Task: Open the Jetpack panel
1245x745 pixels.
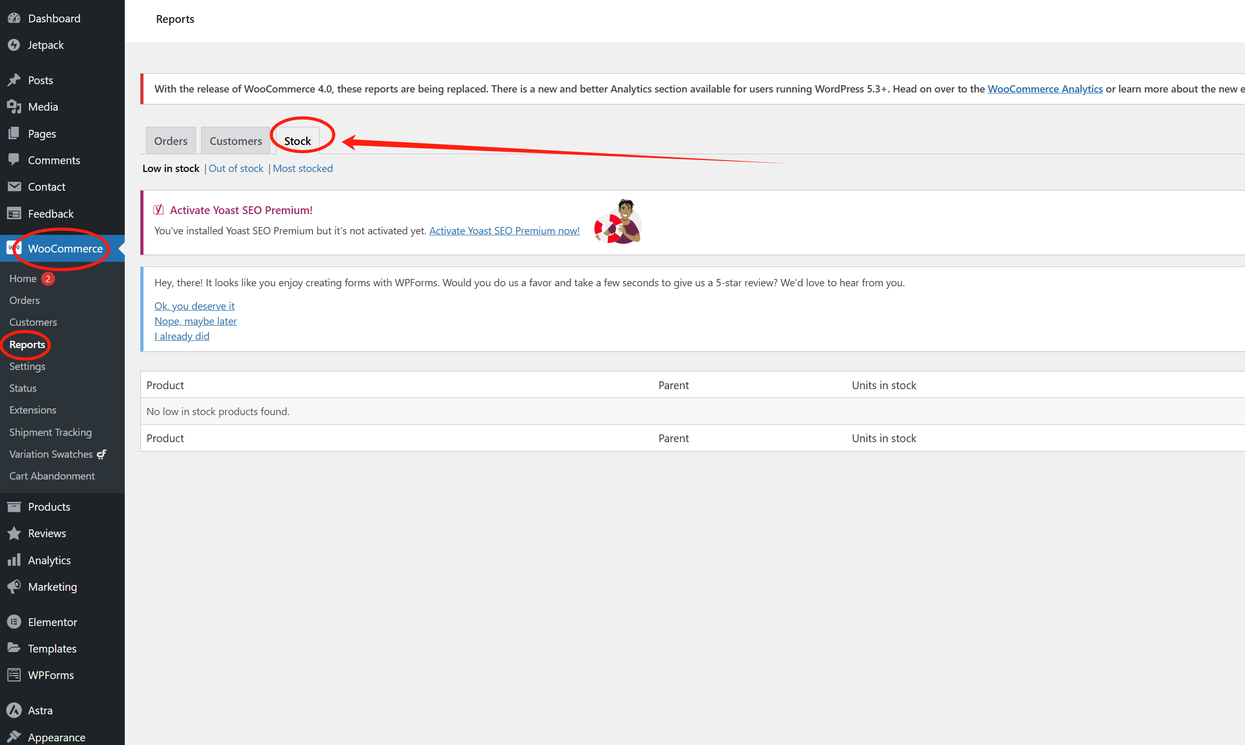Action: [46, 45]
